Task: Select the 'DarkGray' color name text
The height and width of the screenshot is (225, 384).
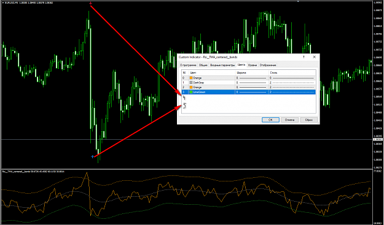Action: point(198,83)
